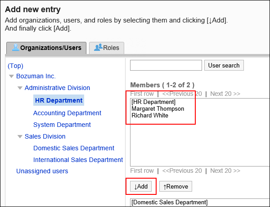The width and height of the screenshot is (270, 207).
Task: Collapse the Administrative Division triangle
Action: pyautogui.click(x=20, y=88)
